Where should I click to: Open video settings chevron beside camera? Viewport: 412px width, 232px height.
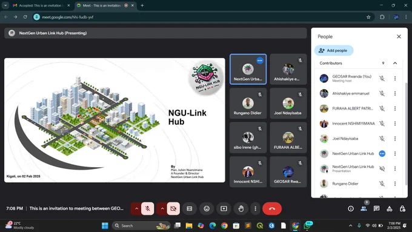[x=162, y=208]
